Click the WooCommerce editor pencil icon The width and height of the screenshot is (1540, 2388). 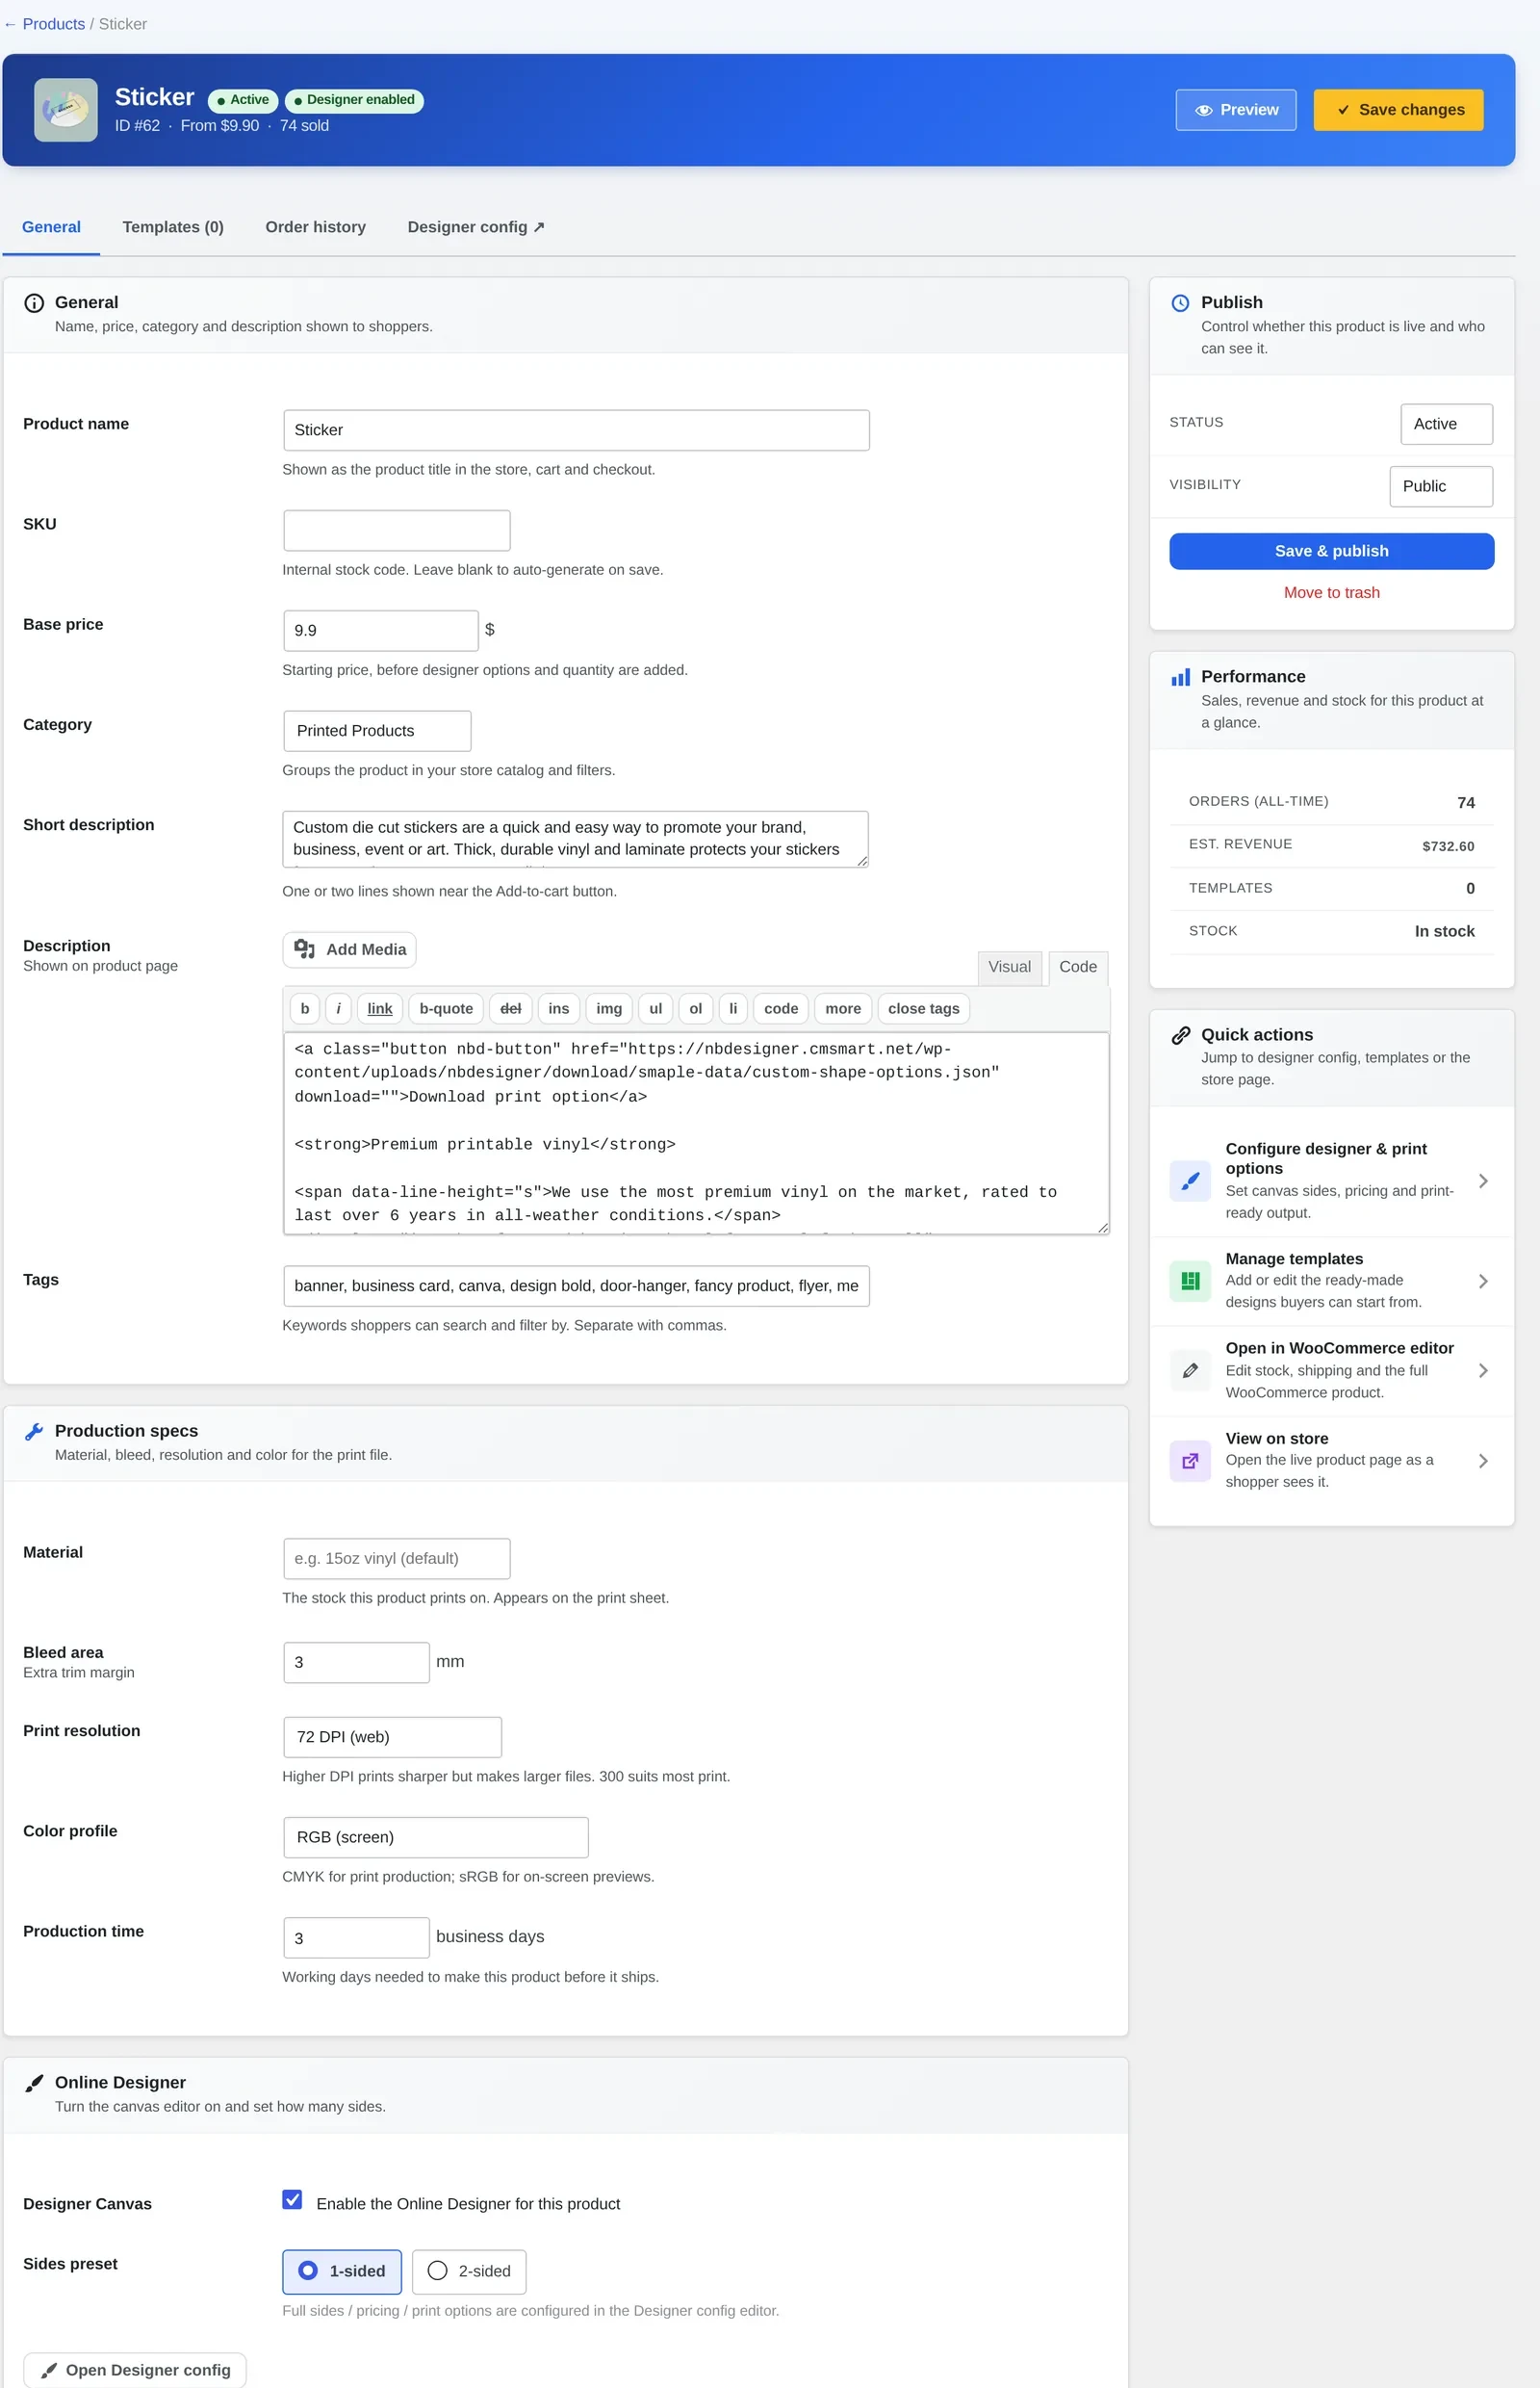pyautogui.click(x=1190, y=1370)
